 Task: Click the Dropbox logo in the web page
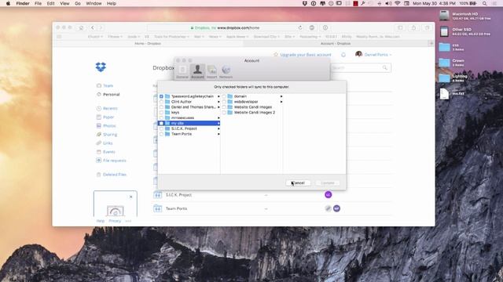click(x=101, y=67)
